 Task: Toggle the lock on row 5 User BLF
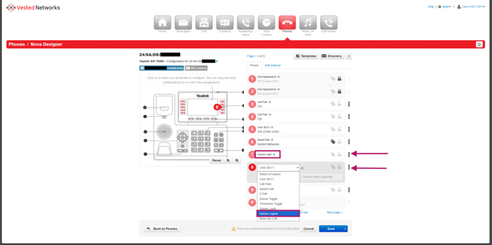(x=339, y=129)
